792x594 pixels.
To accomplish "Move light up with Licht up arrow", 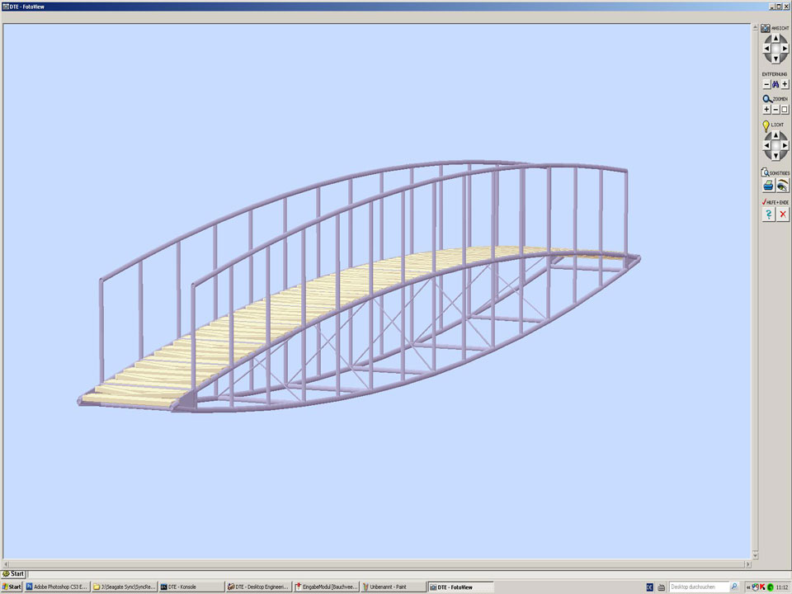I will [x=775, y=135].
